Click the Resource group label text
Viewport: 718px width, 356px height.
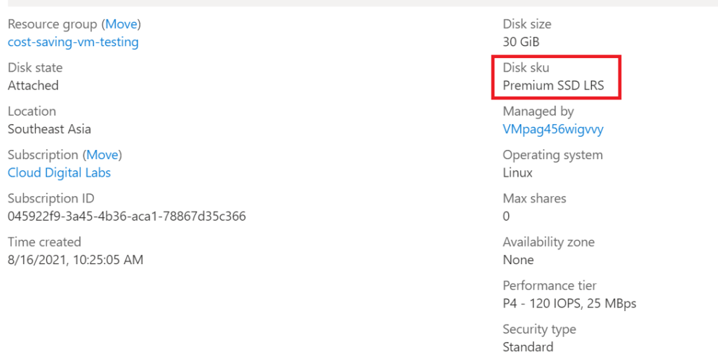click(52, 24)
